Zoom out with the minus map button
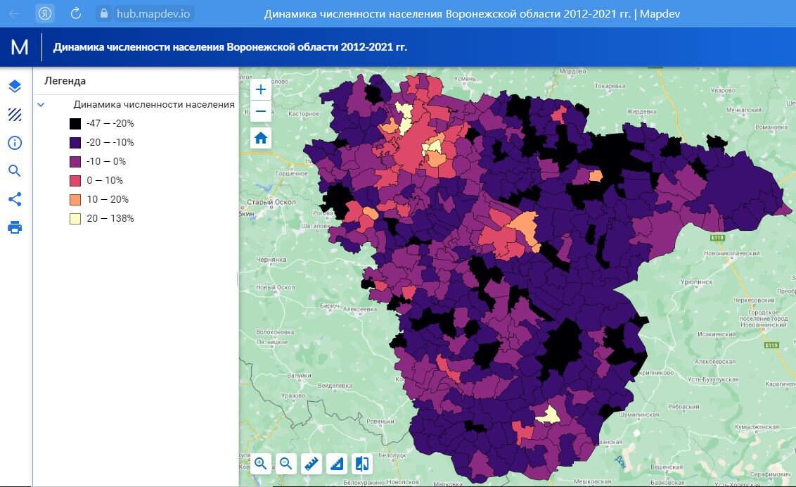The height and width of the screenshot is (487, 796). pyautogui.click(x=261, y=111)
